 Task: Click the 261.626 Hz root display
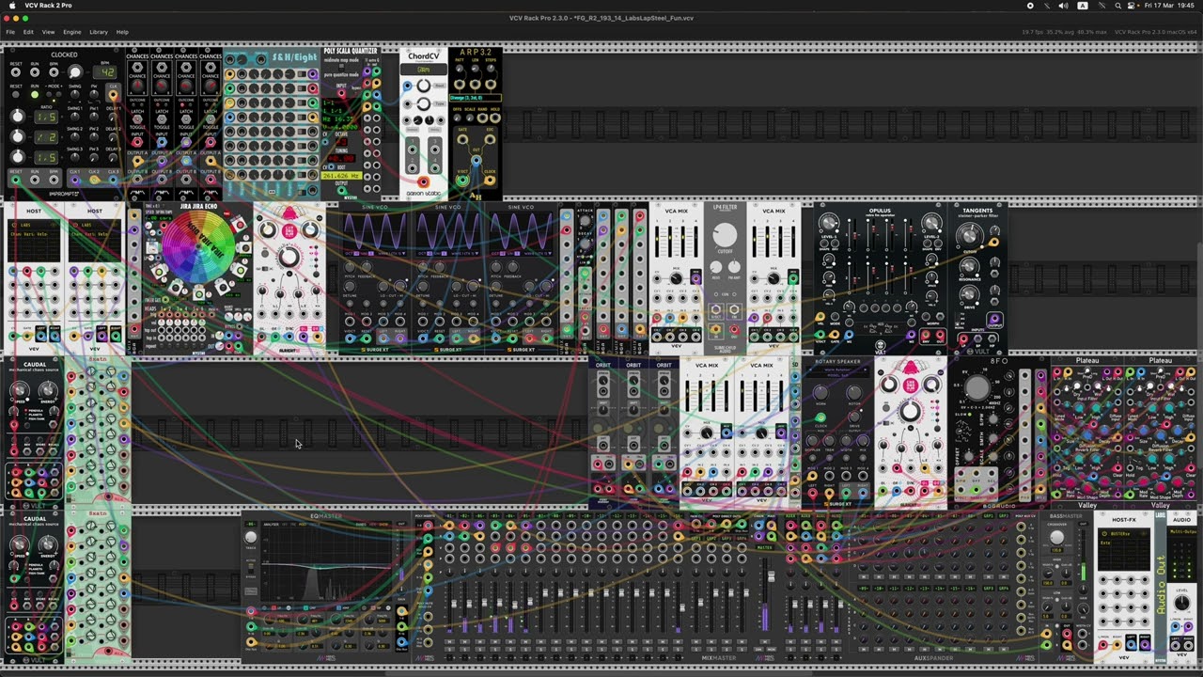[x=341, y=176]
